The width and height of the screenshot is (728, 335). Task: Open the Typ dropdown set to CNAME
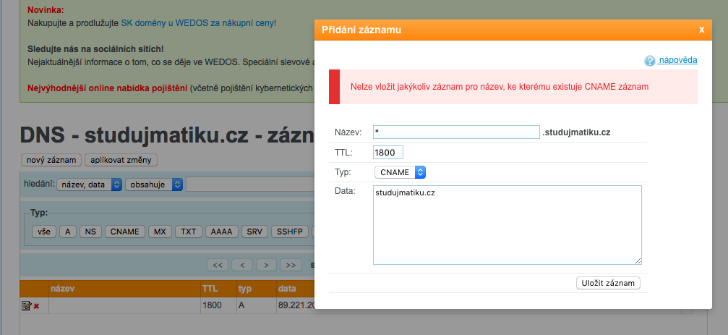pos(401,172)
